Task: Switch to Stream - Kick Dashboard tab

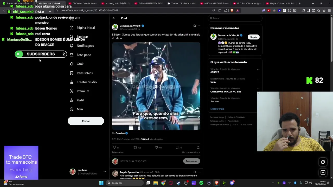Action: pos(16,3)
